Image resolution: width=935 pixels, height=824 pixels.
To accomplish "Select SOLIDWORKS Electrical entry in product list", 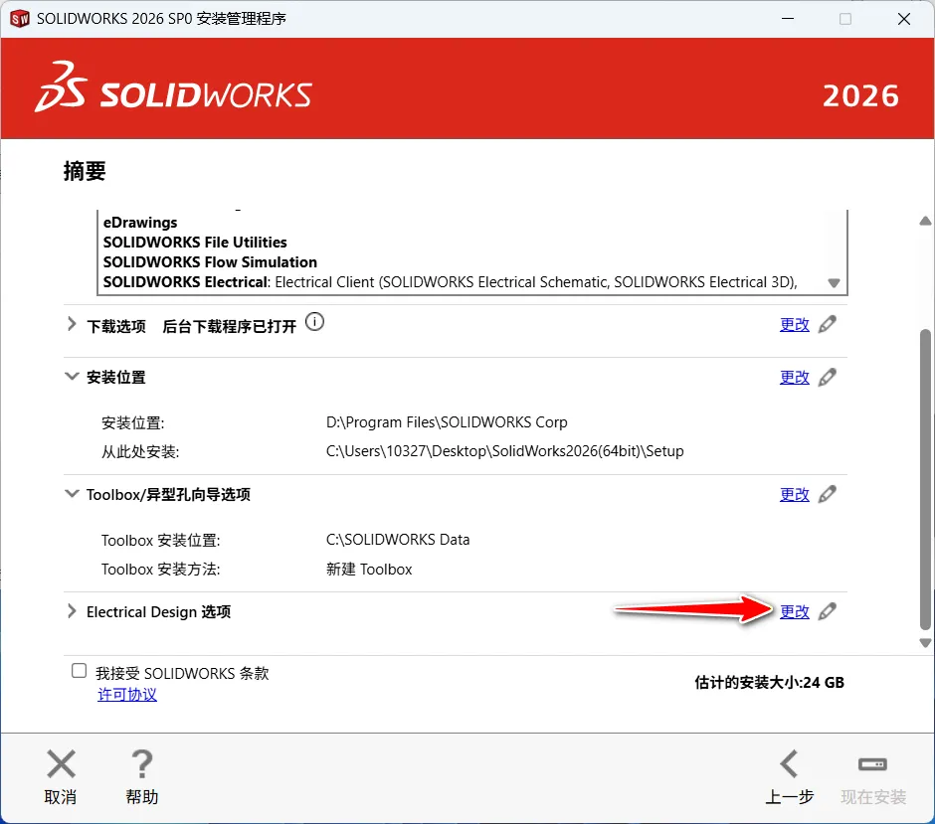I will coord(451,282).
